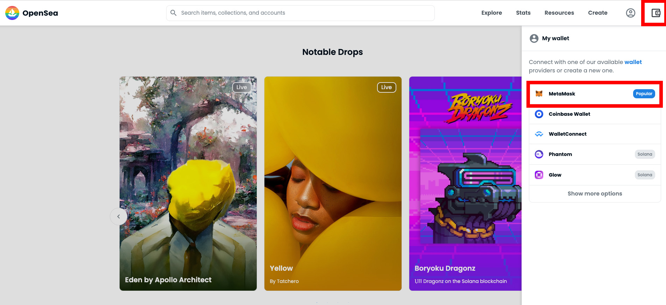Click the 1,111 Dragonz on the Solana blockchain caption
The width and height of the screenshot is (666, 305).
(x=461, y=281)
